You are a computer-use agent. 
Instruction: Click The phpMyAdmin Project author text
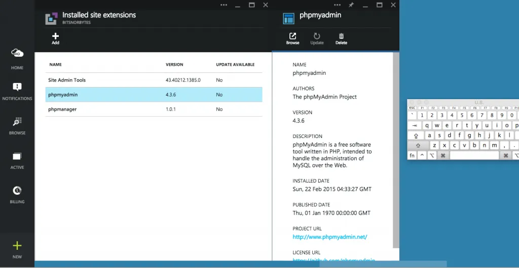click(x=325, y=97)
